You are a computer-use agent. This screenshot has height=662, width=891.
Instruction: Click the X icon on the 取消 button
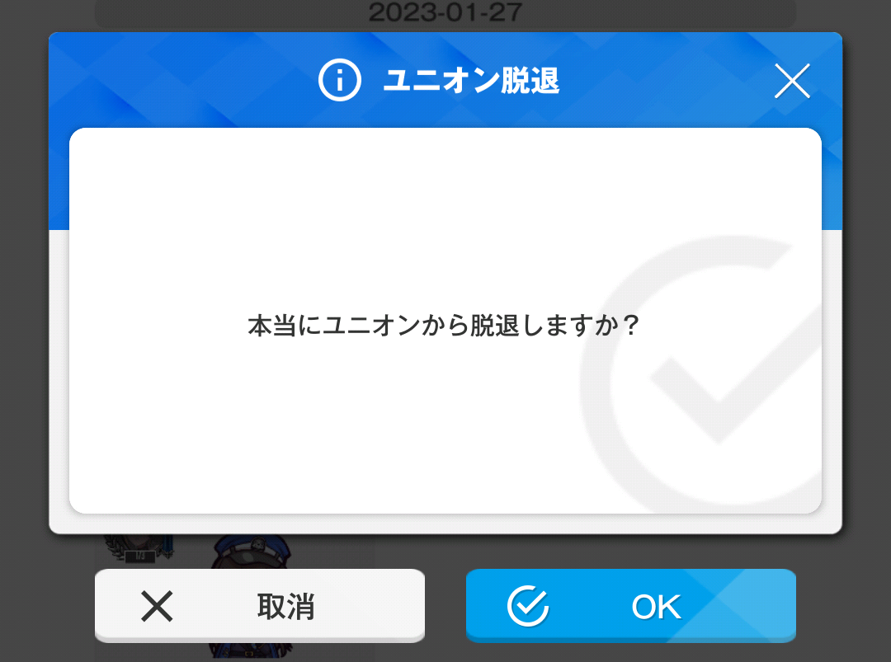coord(157,607)
